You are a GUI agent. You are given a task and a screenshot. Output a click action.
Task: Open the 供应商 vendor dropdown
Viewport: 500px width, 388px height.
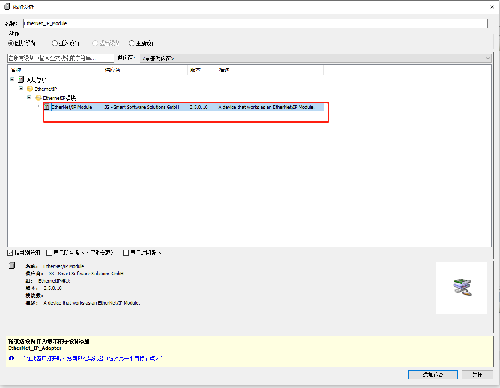click(316, 59)
